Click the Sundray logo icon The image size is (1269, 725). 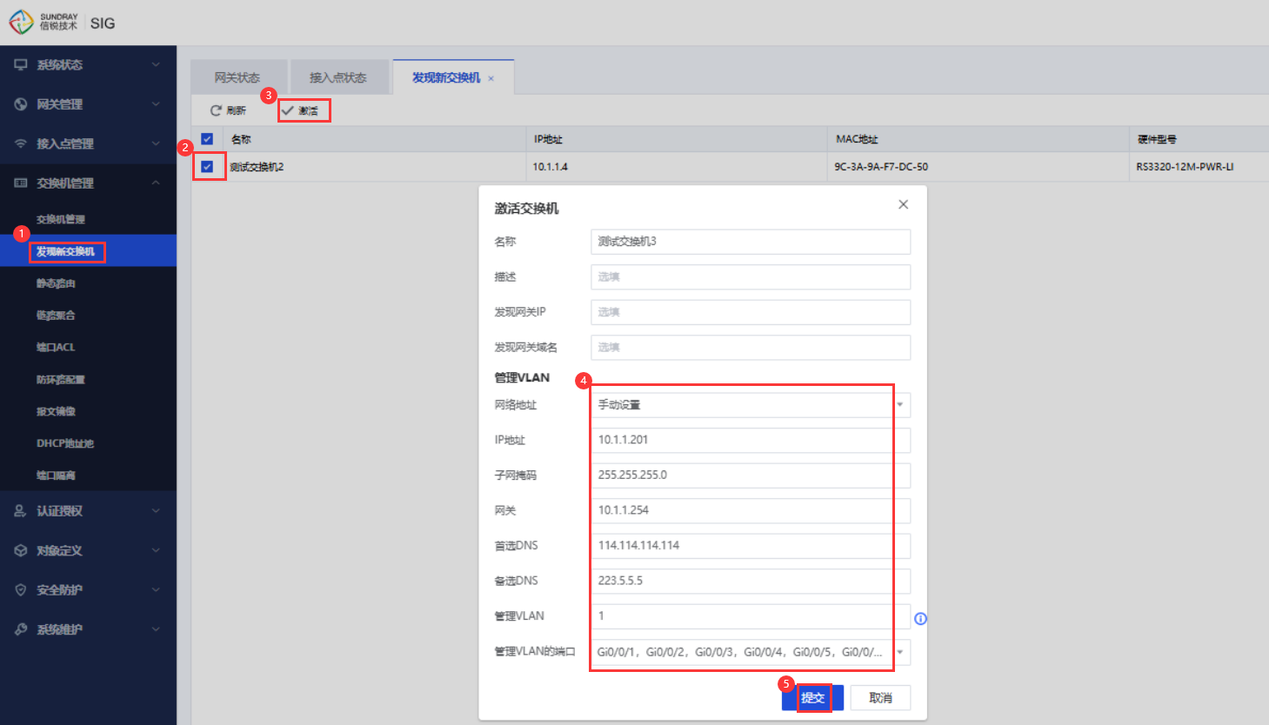tap(21, 22)
